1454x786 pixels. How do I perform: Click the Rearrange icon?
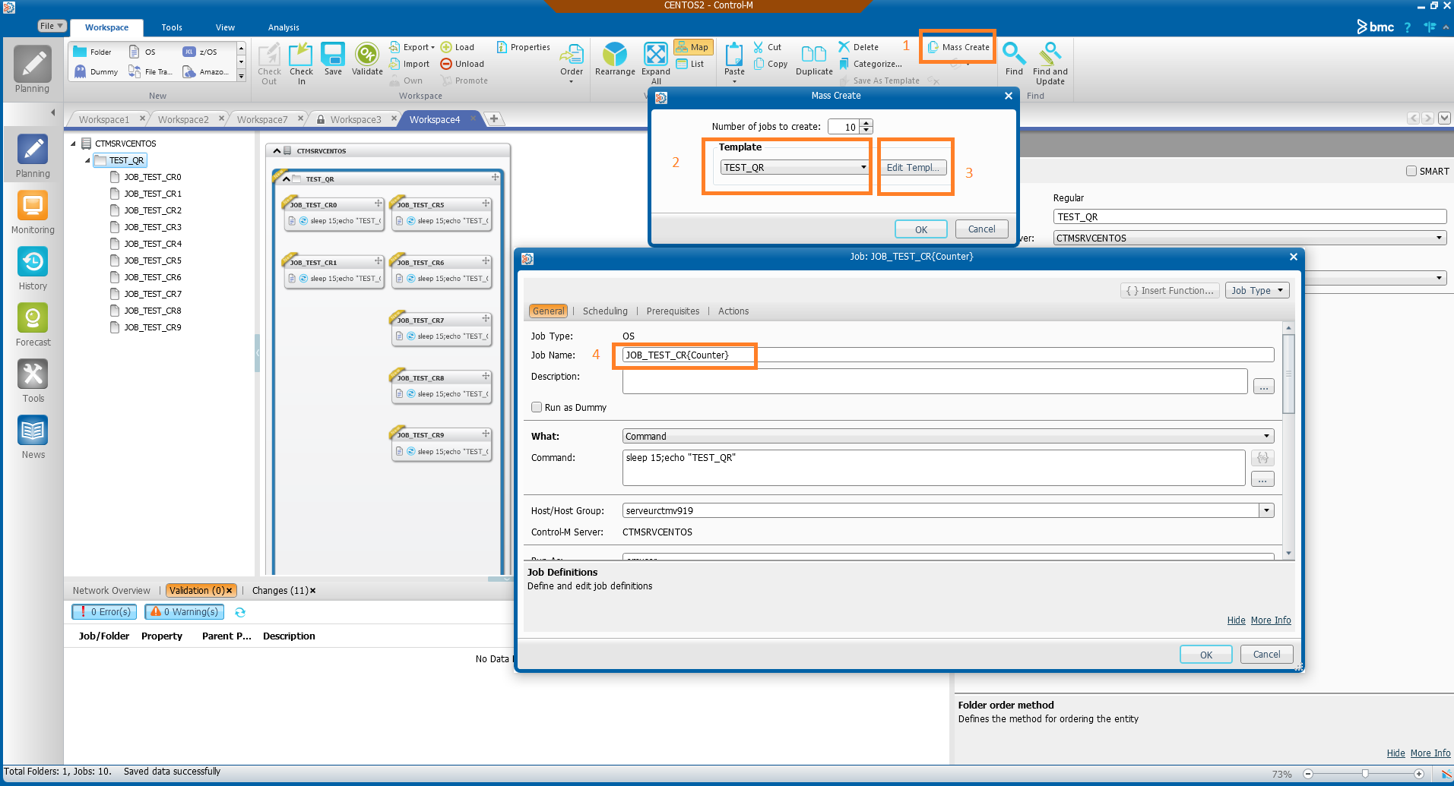[615, 59]
